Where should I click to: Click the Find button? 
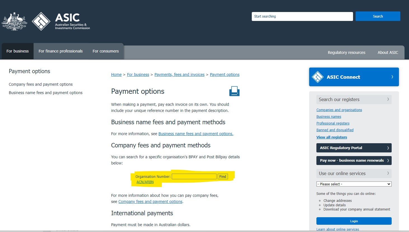223,176
